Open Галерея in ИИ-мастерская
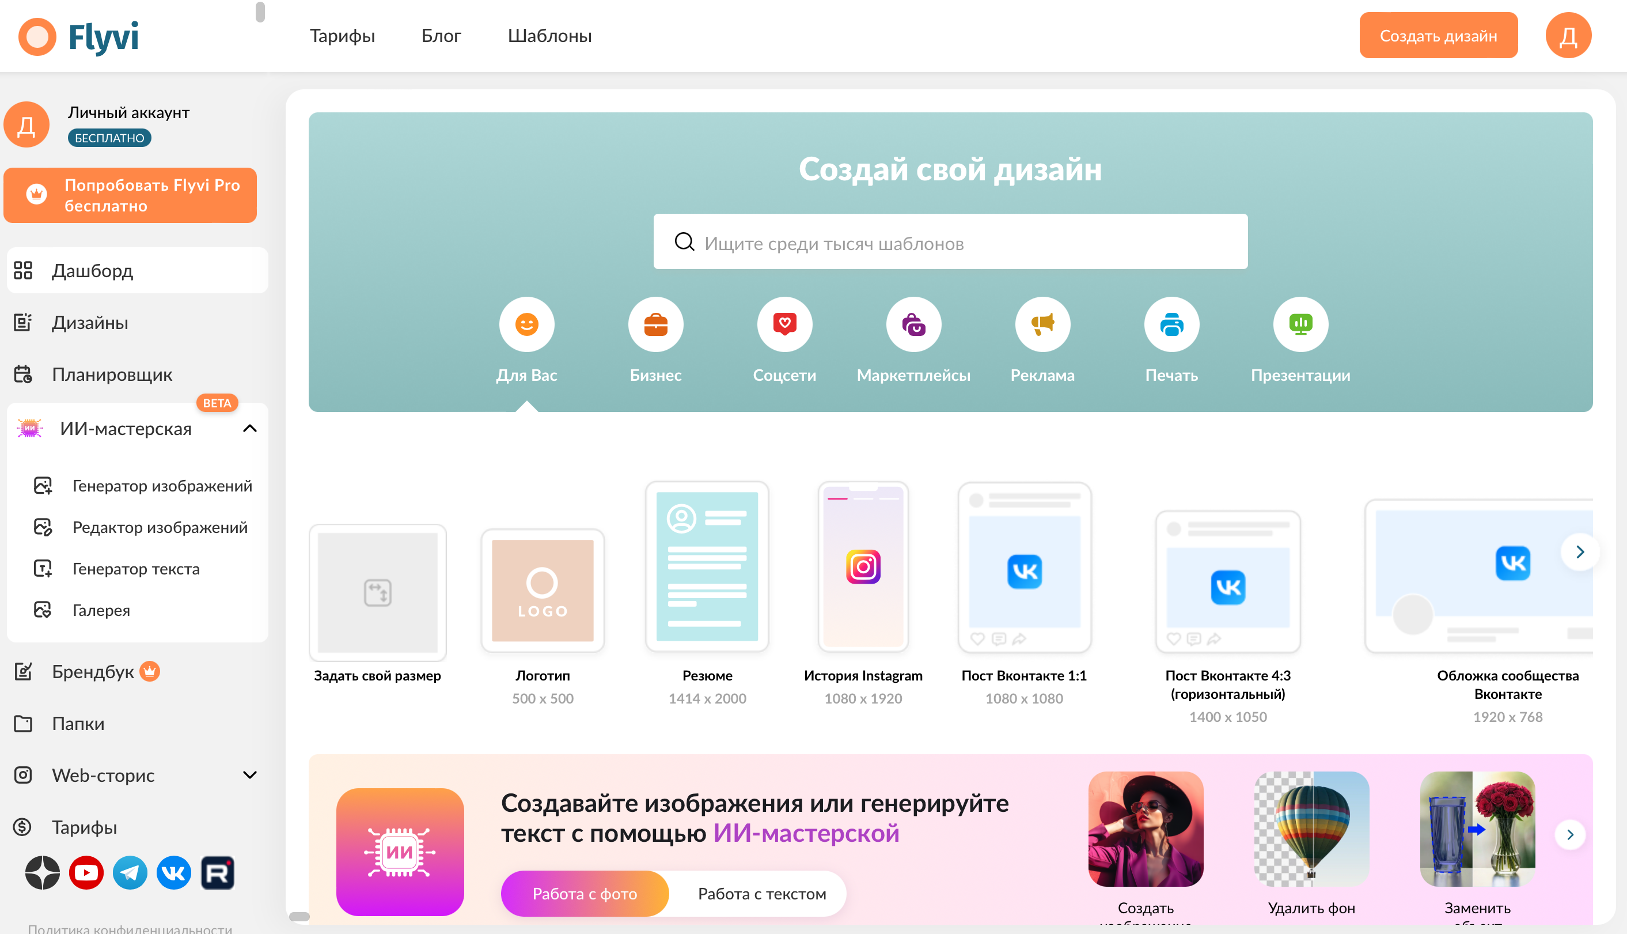This screenshot has height=934, width=1627. point(82,610)
